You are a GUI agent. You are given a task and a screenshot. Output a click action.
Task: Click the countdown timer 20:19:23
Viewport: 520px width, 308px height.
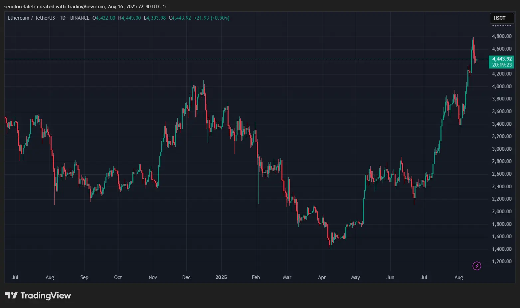pos(502,65)
